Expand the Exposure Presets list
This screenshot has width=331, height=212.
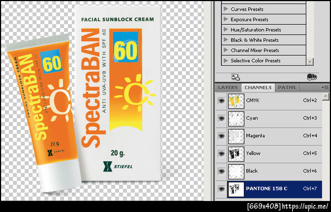pos(226,19)
